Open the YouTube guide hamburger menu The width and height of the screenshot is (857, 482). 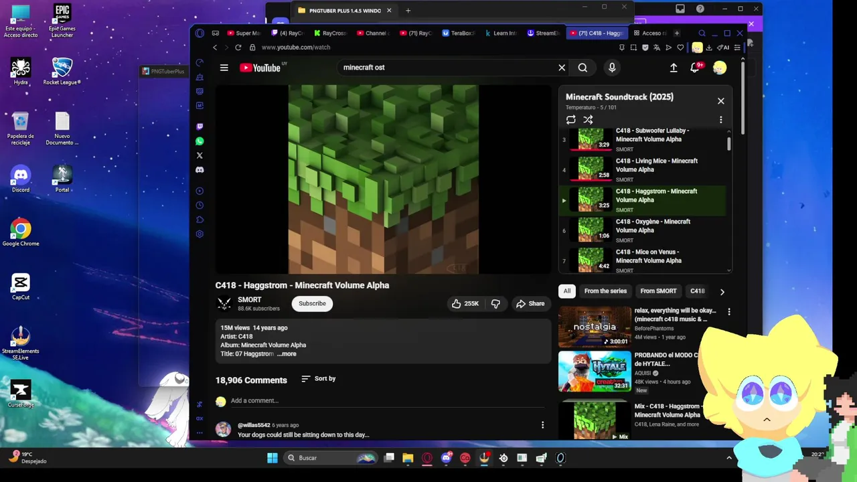coord(224,68)
